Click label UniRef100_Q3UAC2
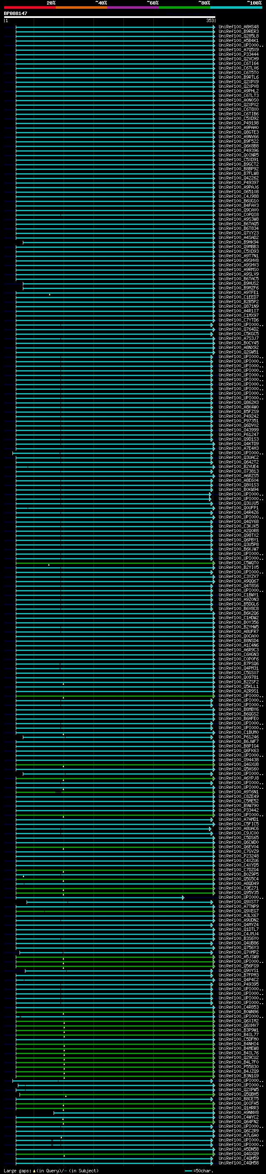Screen dimensions: 266x1174 (x=239, y=458)
